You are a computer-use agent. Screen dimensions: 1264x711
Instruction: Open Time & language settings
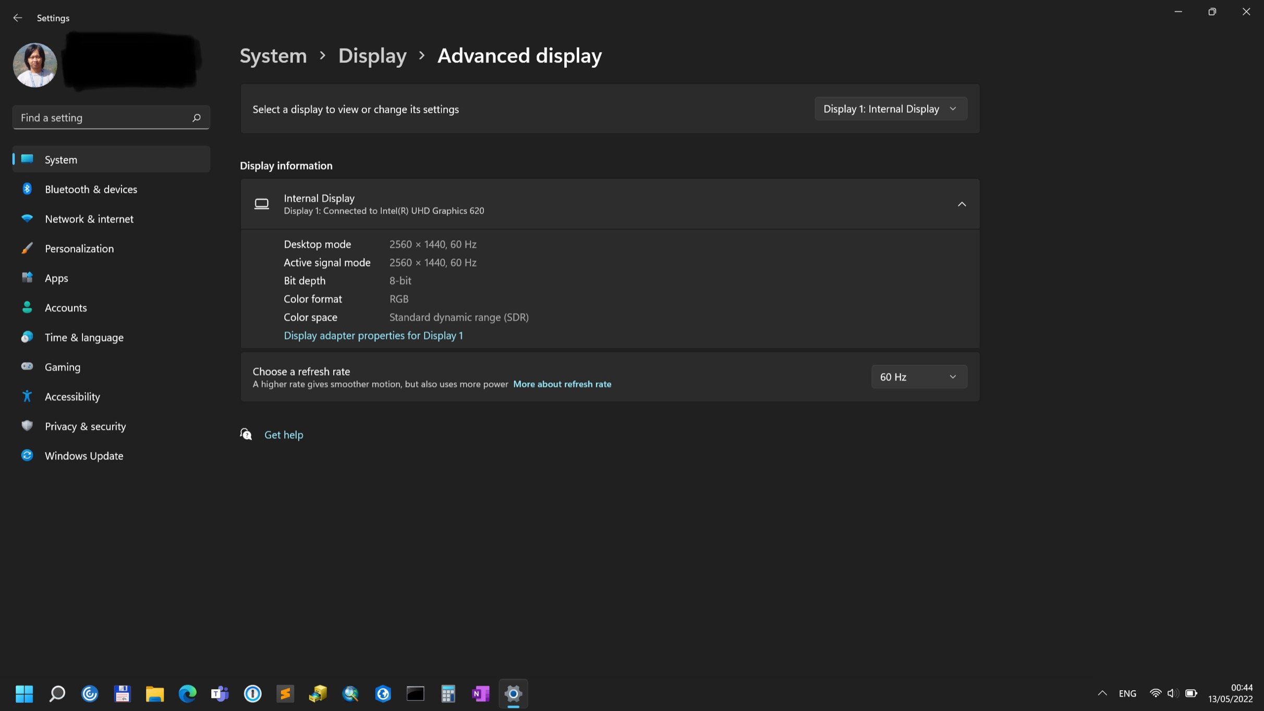(111, 337)
